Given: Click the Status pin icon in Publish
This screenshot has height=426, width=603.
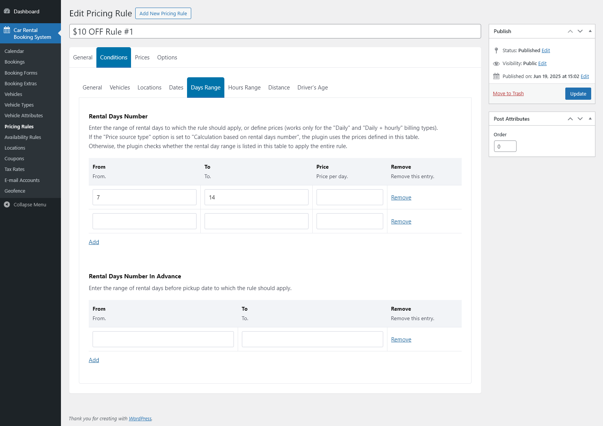Looking at the screenshot, I should click(x=496, y=51).
